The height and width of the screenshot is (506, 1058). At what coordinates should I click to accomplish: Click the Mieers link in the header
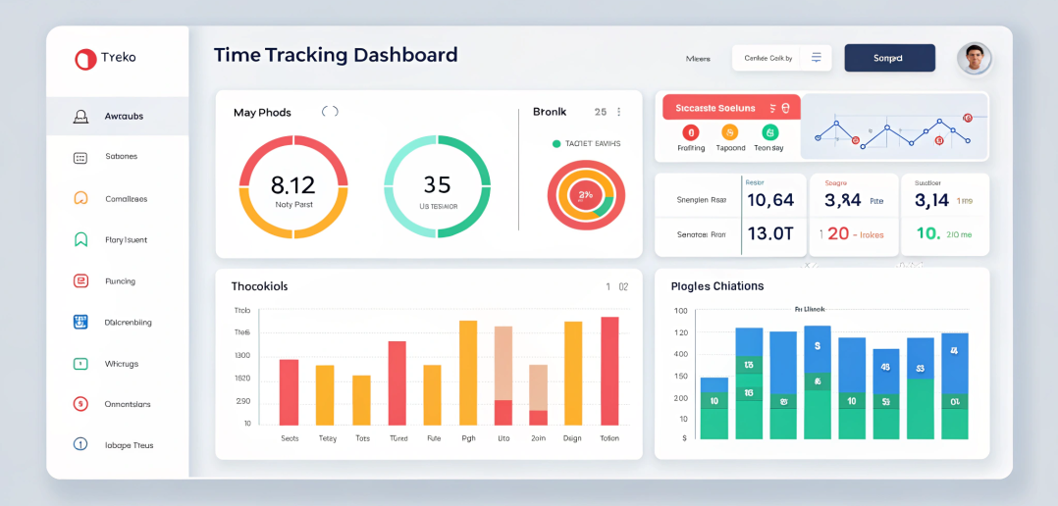tap(698, 59)
